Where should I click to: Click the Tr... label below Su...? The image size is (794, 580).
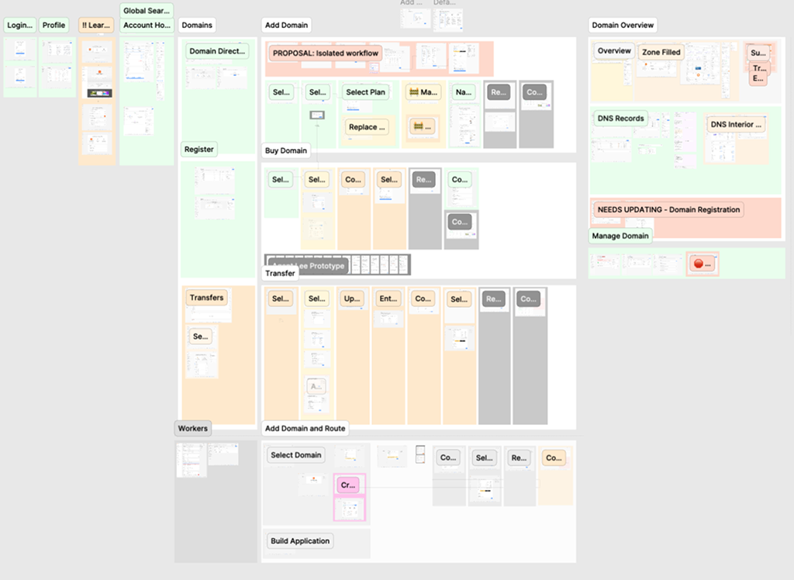760,68
